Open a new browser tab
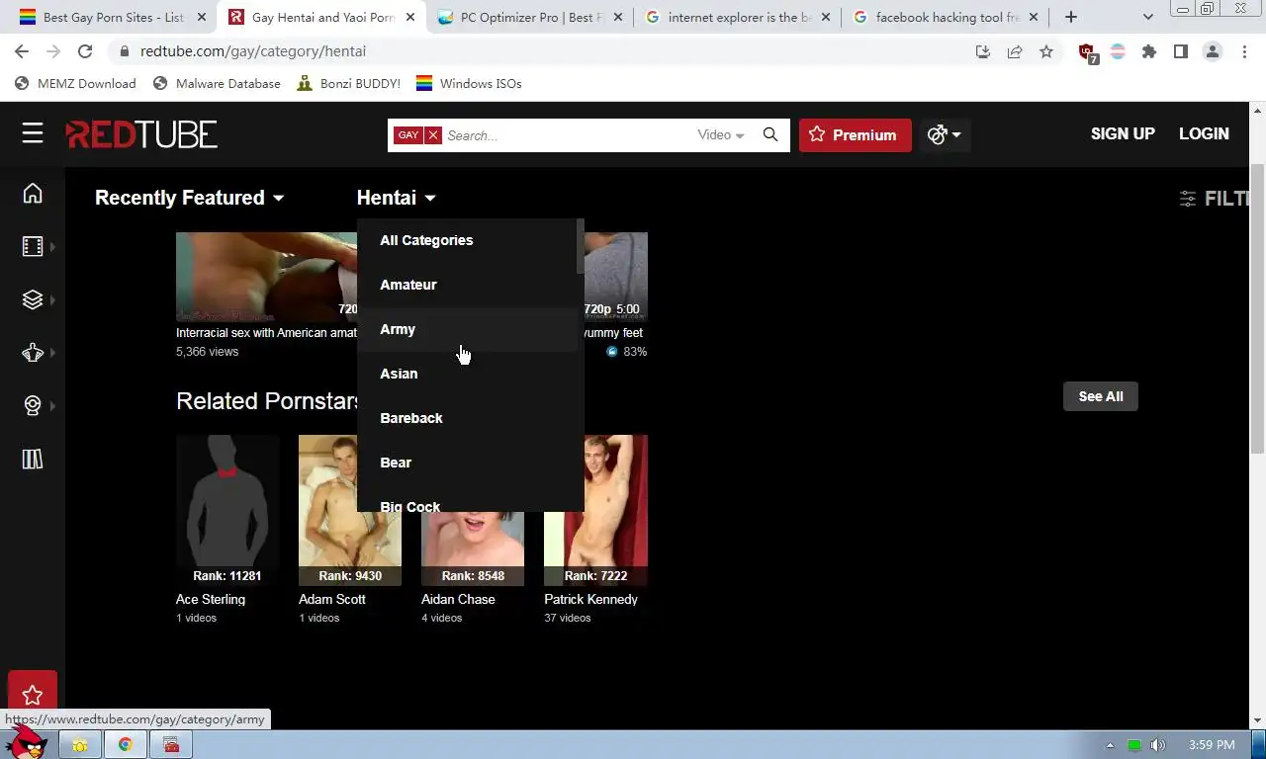 pos(1071,17)
